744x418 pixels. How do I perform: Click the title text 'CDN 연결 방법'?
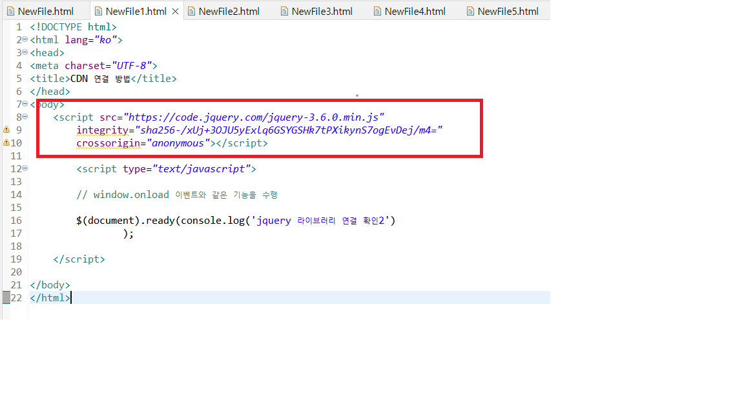tap(100, 78)
